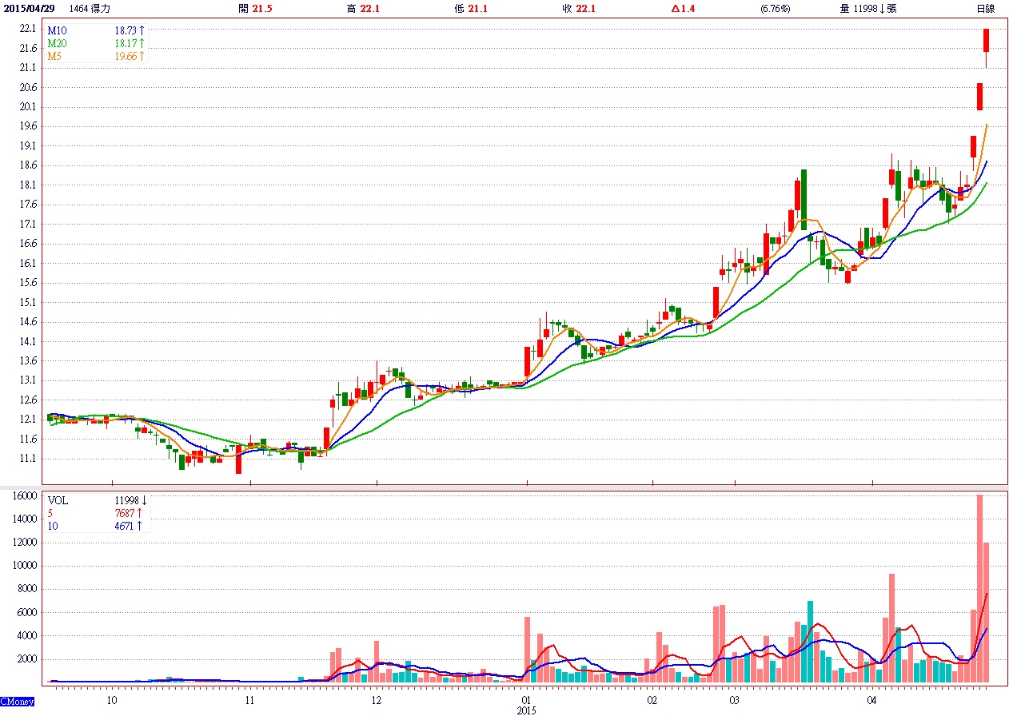This screenshot has width=1009, height=716.
Task: Click the 2015/04/29 date in header
Action: [x=32, y=9]
